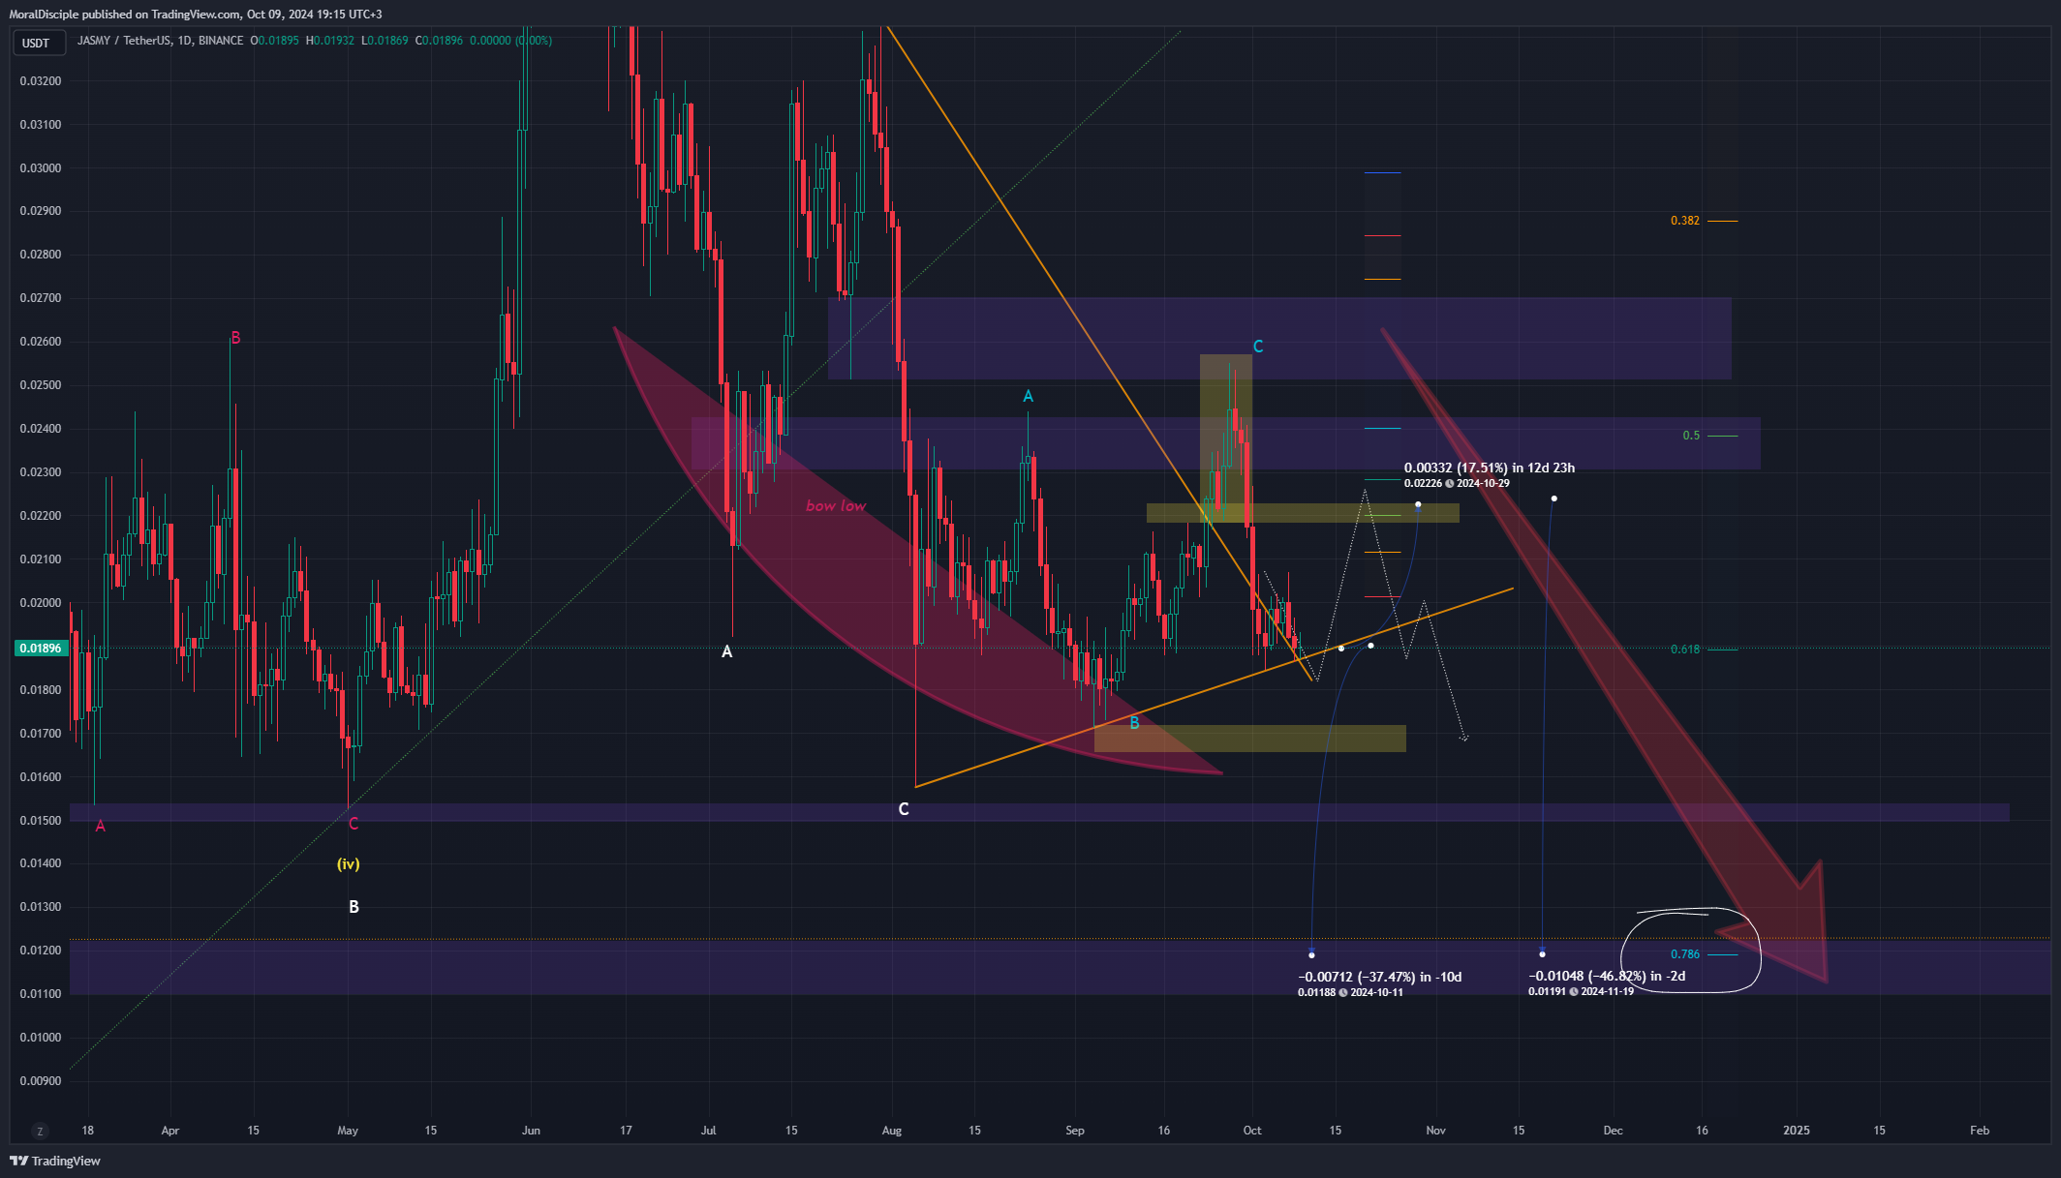Click the 0.02226 2024-10-29 forecast label
This screenshot has width=2061, height=1178.
[x=1457, y=483]
